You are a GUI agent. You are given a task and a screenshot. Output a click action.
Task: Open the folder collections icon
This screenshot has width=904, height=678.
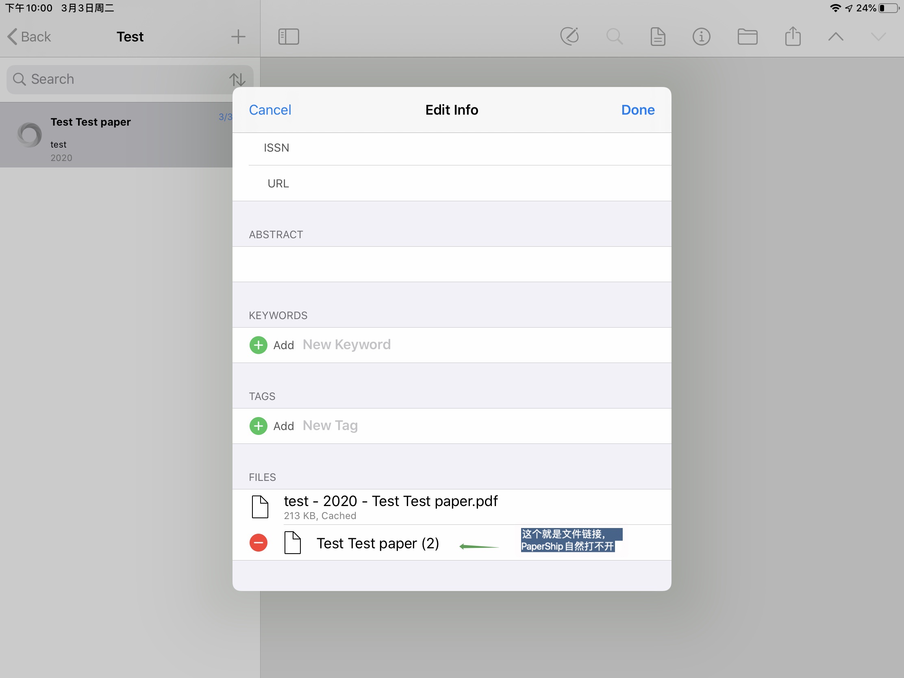click(748, 36)
